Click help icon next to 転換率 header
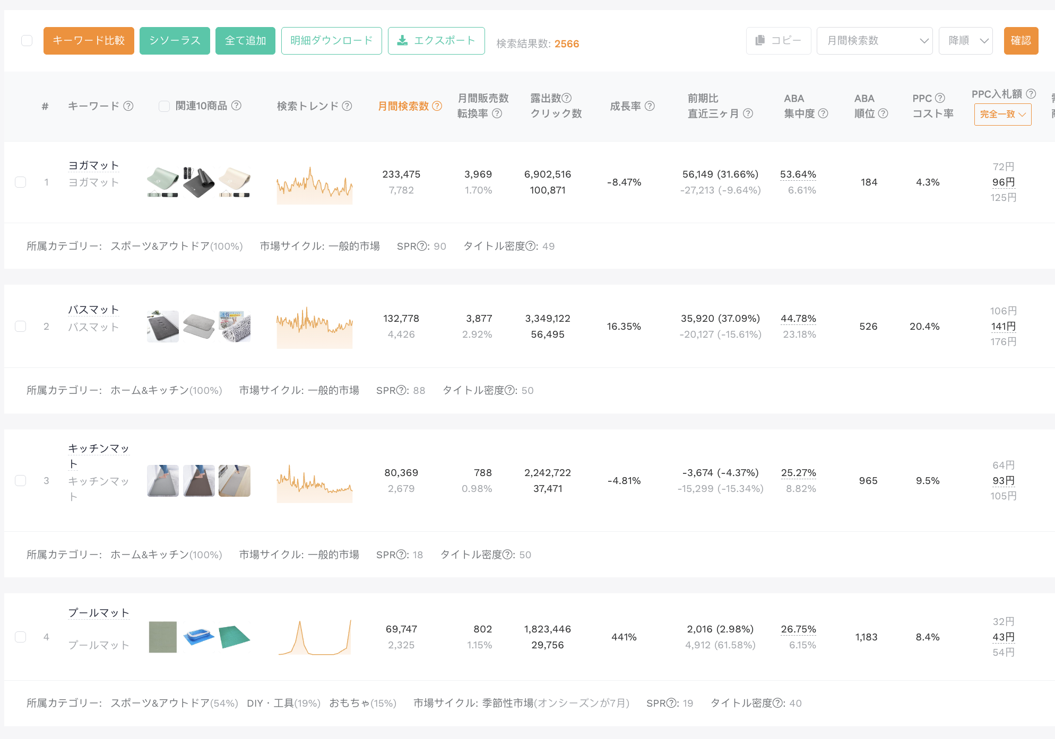 [x=497, y=113]
